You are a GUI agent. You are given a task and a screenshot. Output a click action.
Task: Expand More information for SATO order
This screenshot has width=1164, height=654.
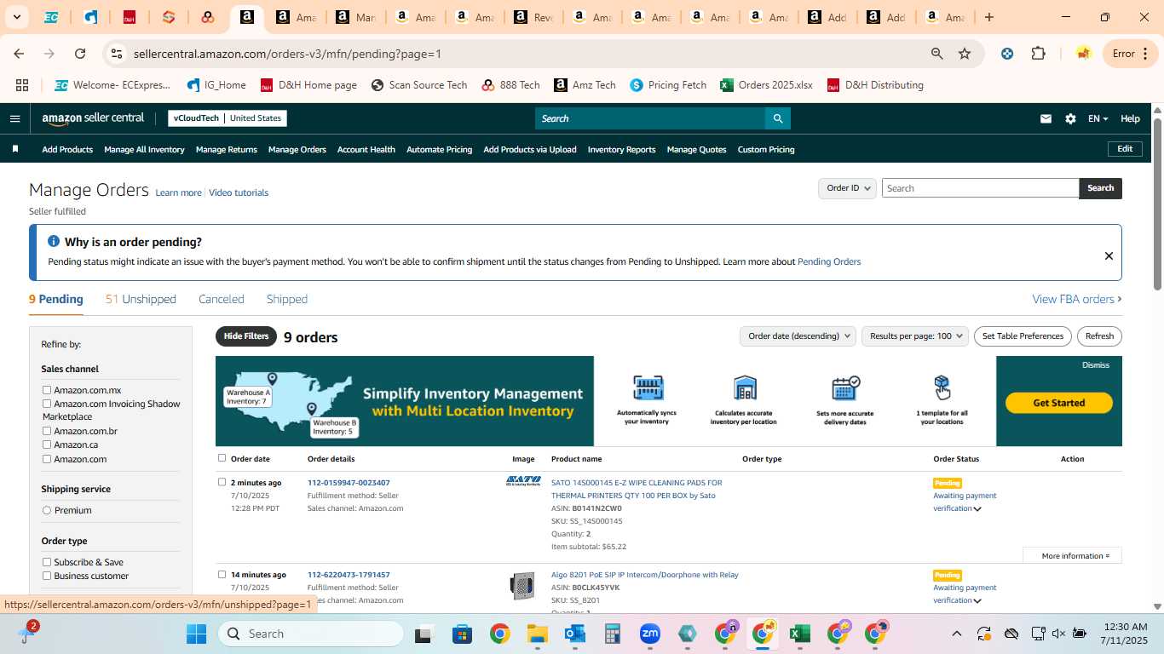tap(1072, 556)
